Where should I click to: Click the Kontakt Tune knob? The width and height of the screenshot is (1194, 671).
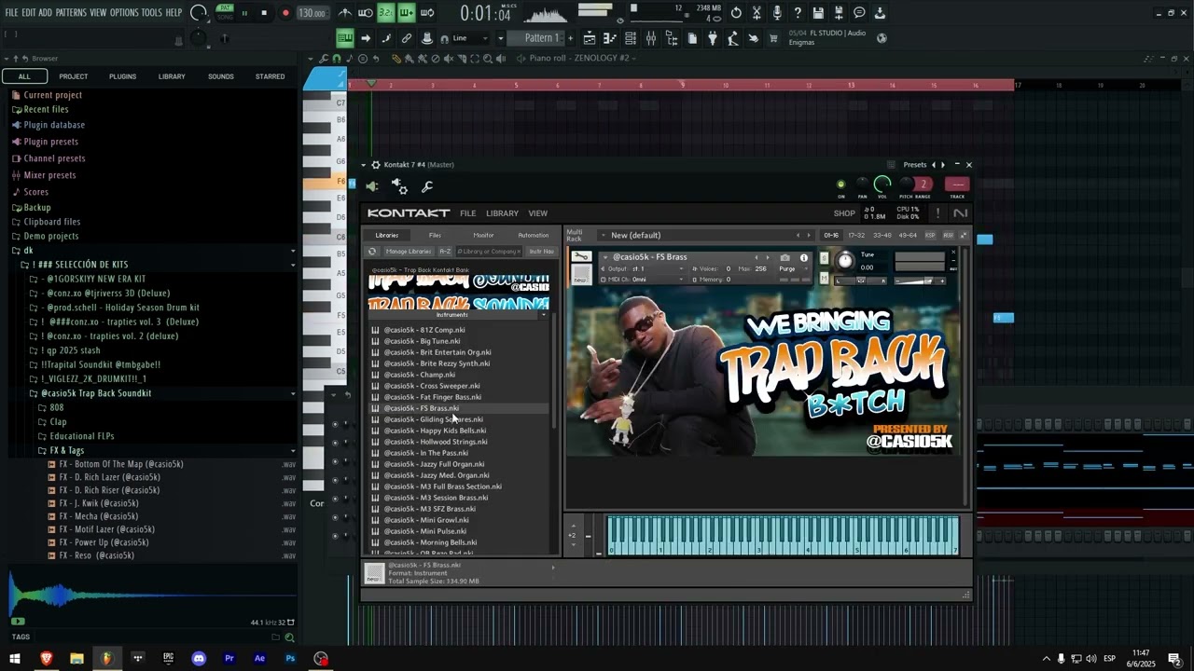(x=845, y=261)
